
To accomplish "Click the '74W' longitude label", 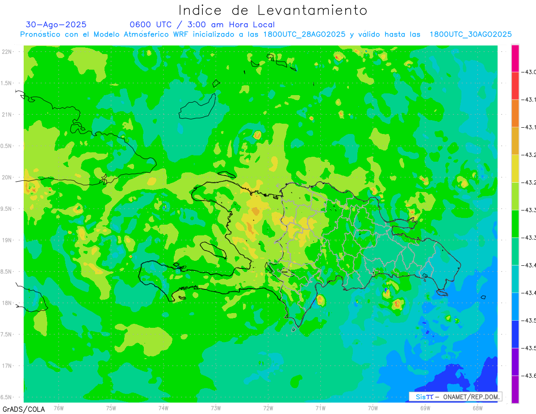I will coord(163,408).
